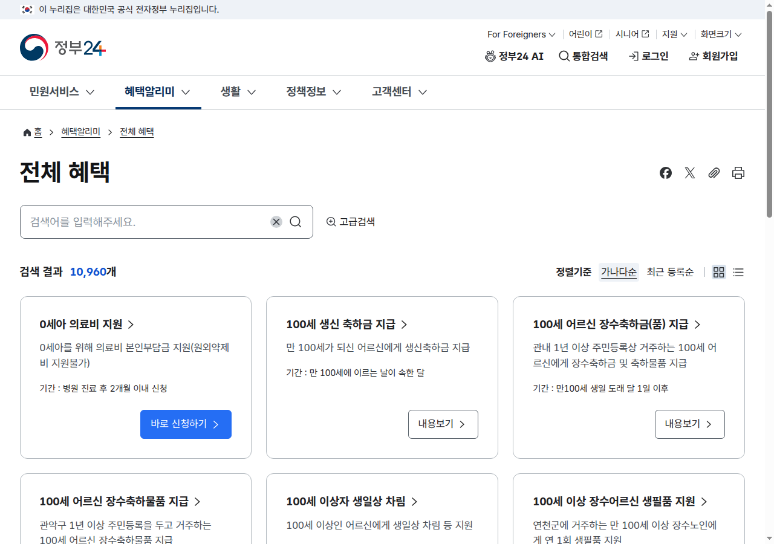Screen dimensions: 774x544
Task: Open 어린이 external site link
Action: (x=585, y=34)
